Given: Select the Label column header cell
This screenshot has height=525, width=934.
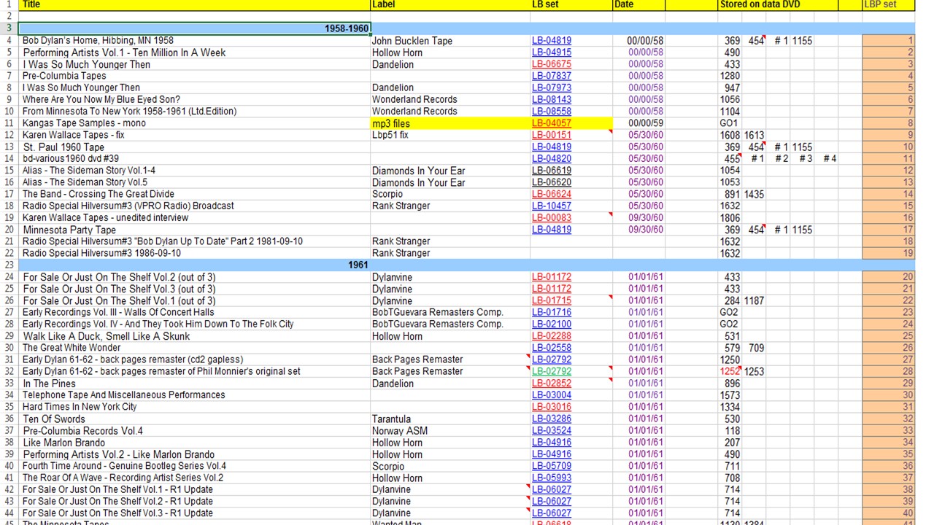Looking at the screenshot, I should click(x=449, y=4).
